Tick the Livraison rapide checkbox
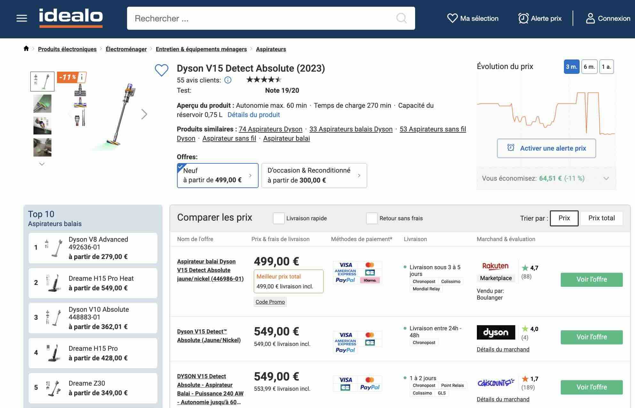The height and width of the screenshot is (408, 635). pos(278,218)
